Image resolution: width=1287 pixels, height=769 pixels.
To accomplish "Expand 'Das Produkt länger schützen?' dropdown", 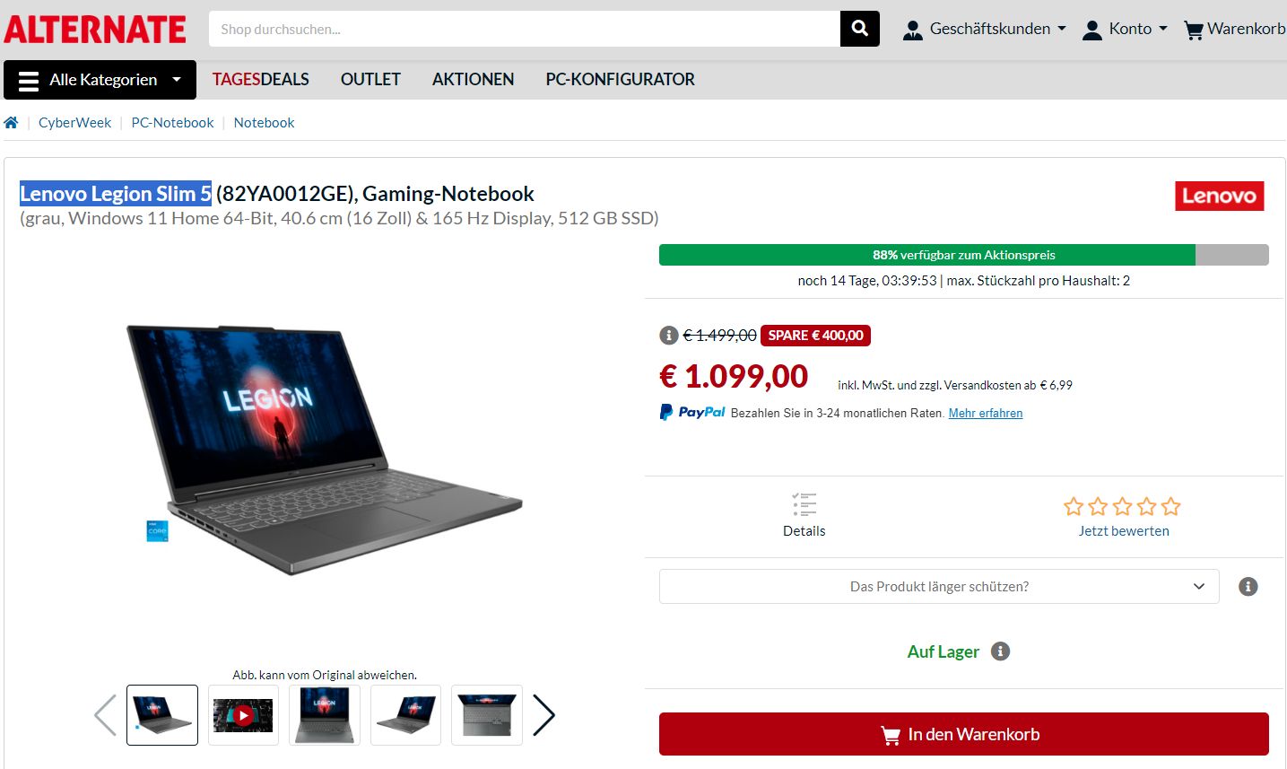I will point(939,586).
